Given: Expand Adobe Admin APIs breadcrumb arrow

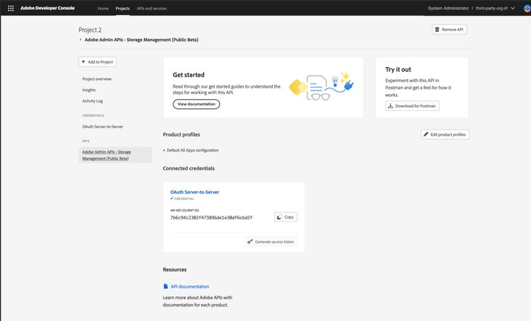Looking at the screenshot, I should click(x=81, y=40).
